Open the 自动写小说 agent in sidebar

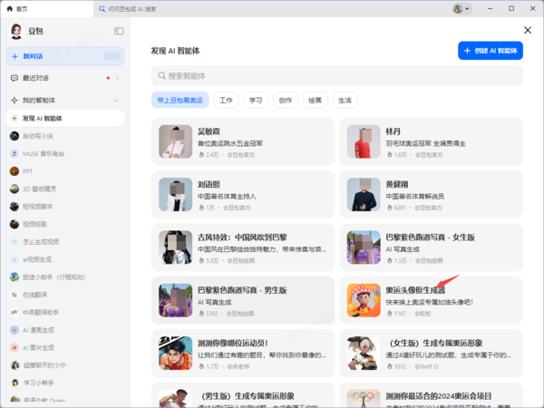point(65,136)
